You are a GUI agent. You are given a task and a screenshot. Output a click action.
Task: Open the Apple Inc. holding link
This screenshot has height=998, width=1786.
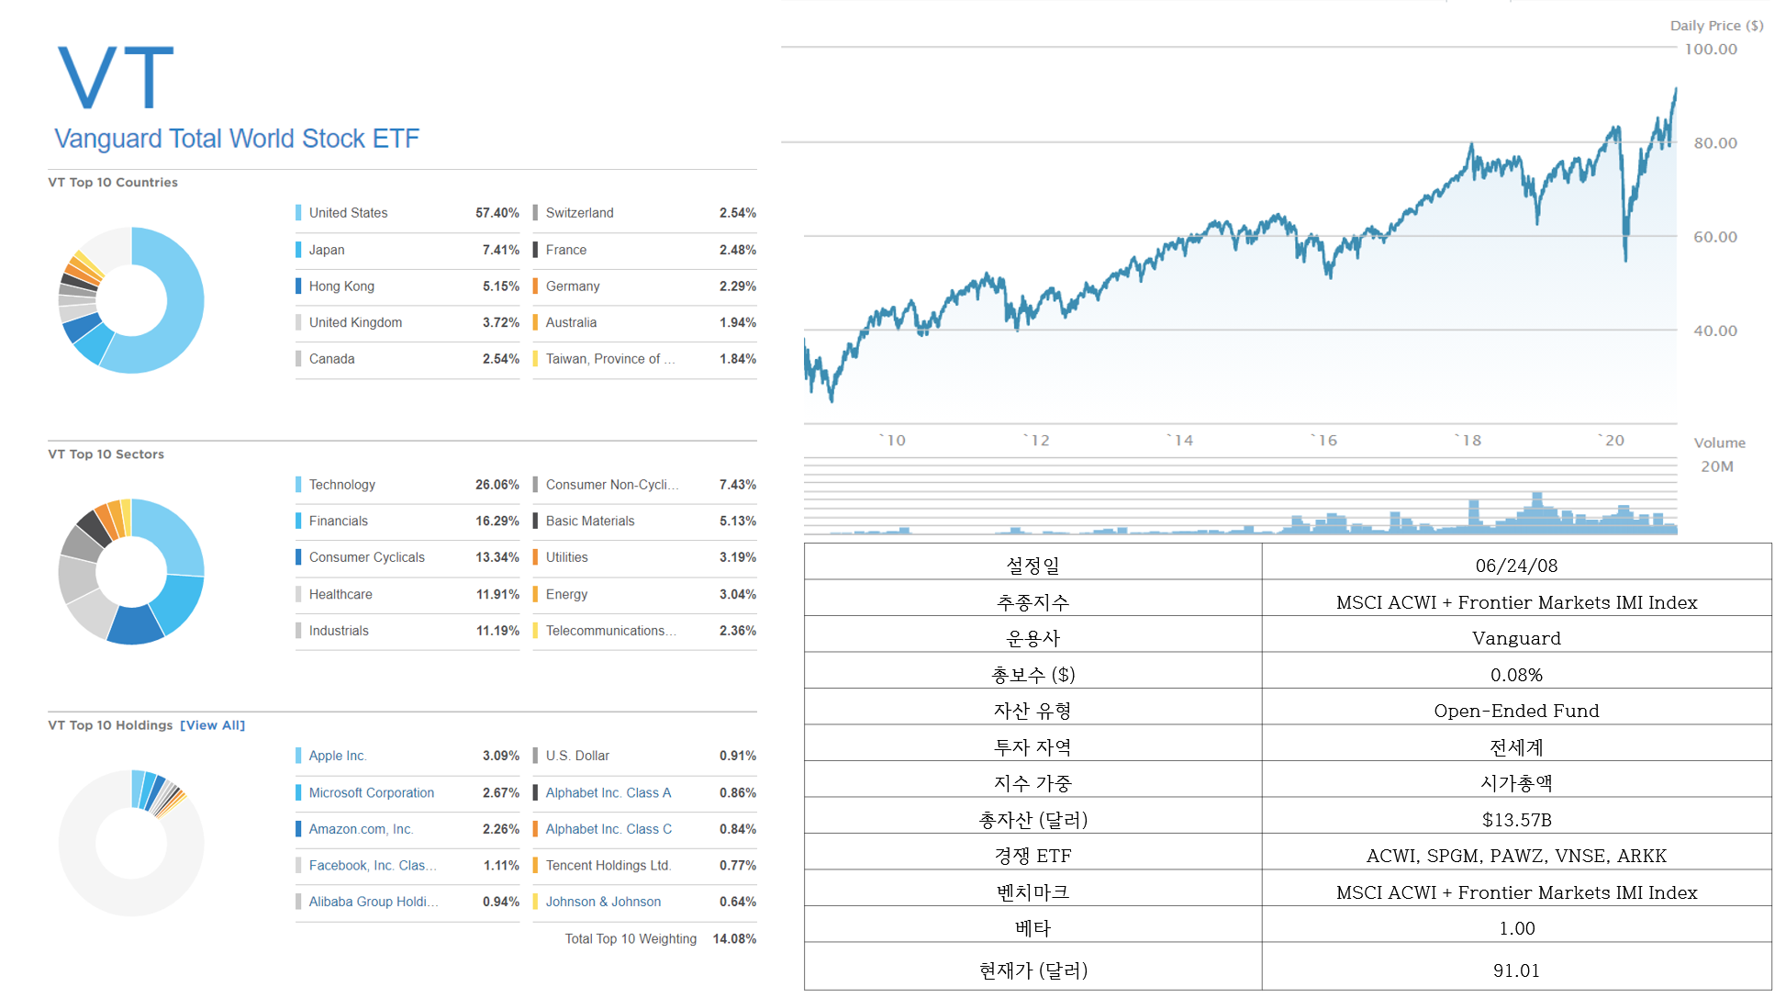pyautogui.click(x=337, y=756)
